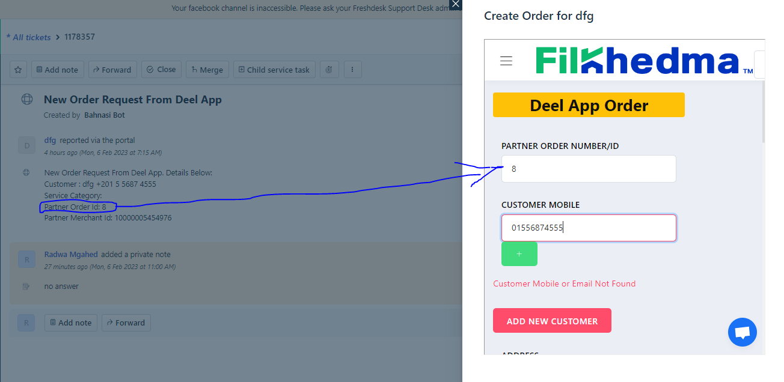The image size is (784, 382).
Task: Click the timer icon in ticket toolbar
Action: point(329,70)
